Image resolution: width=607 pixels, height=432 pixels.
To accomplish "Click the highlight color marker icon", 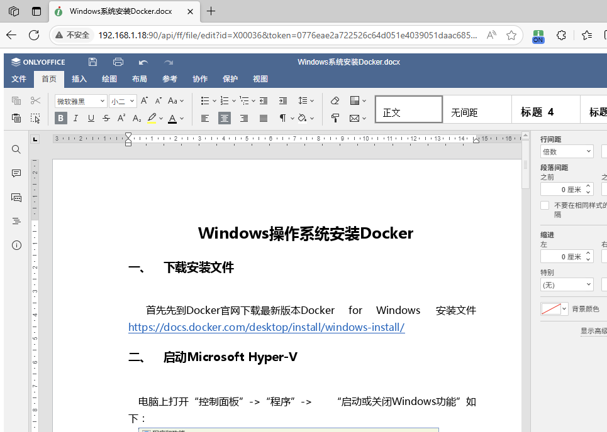I will click(152, 118).
